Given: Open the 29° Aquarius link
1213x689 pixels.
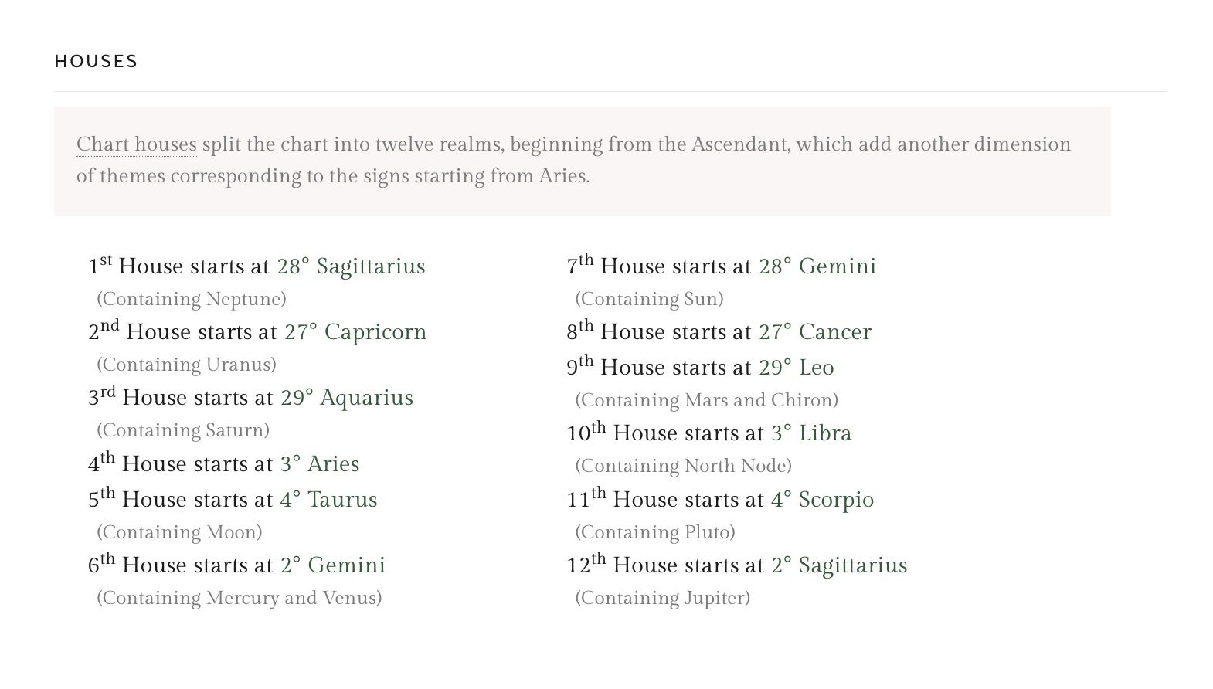Looking at the screenshot, I should [347, 398].
